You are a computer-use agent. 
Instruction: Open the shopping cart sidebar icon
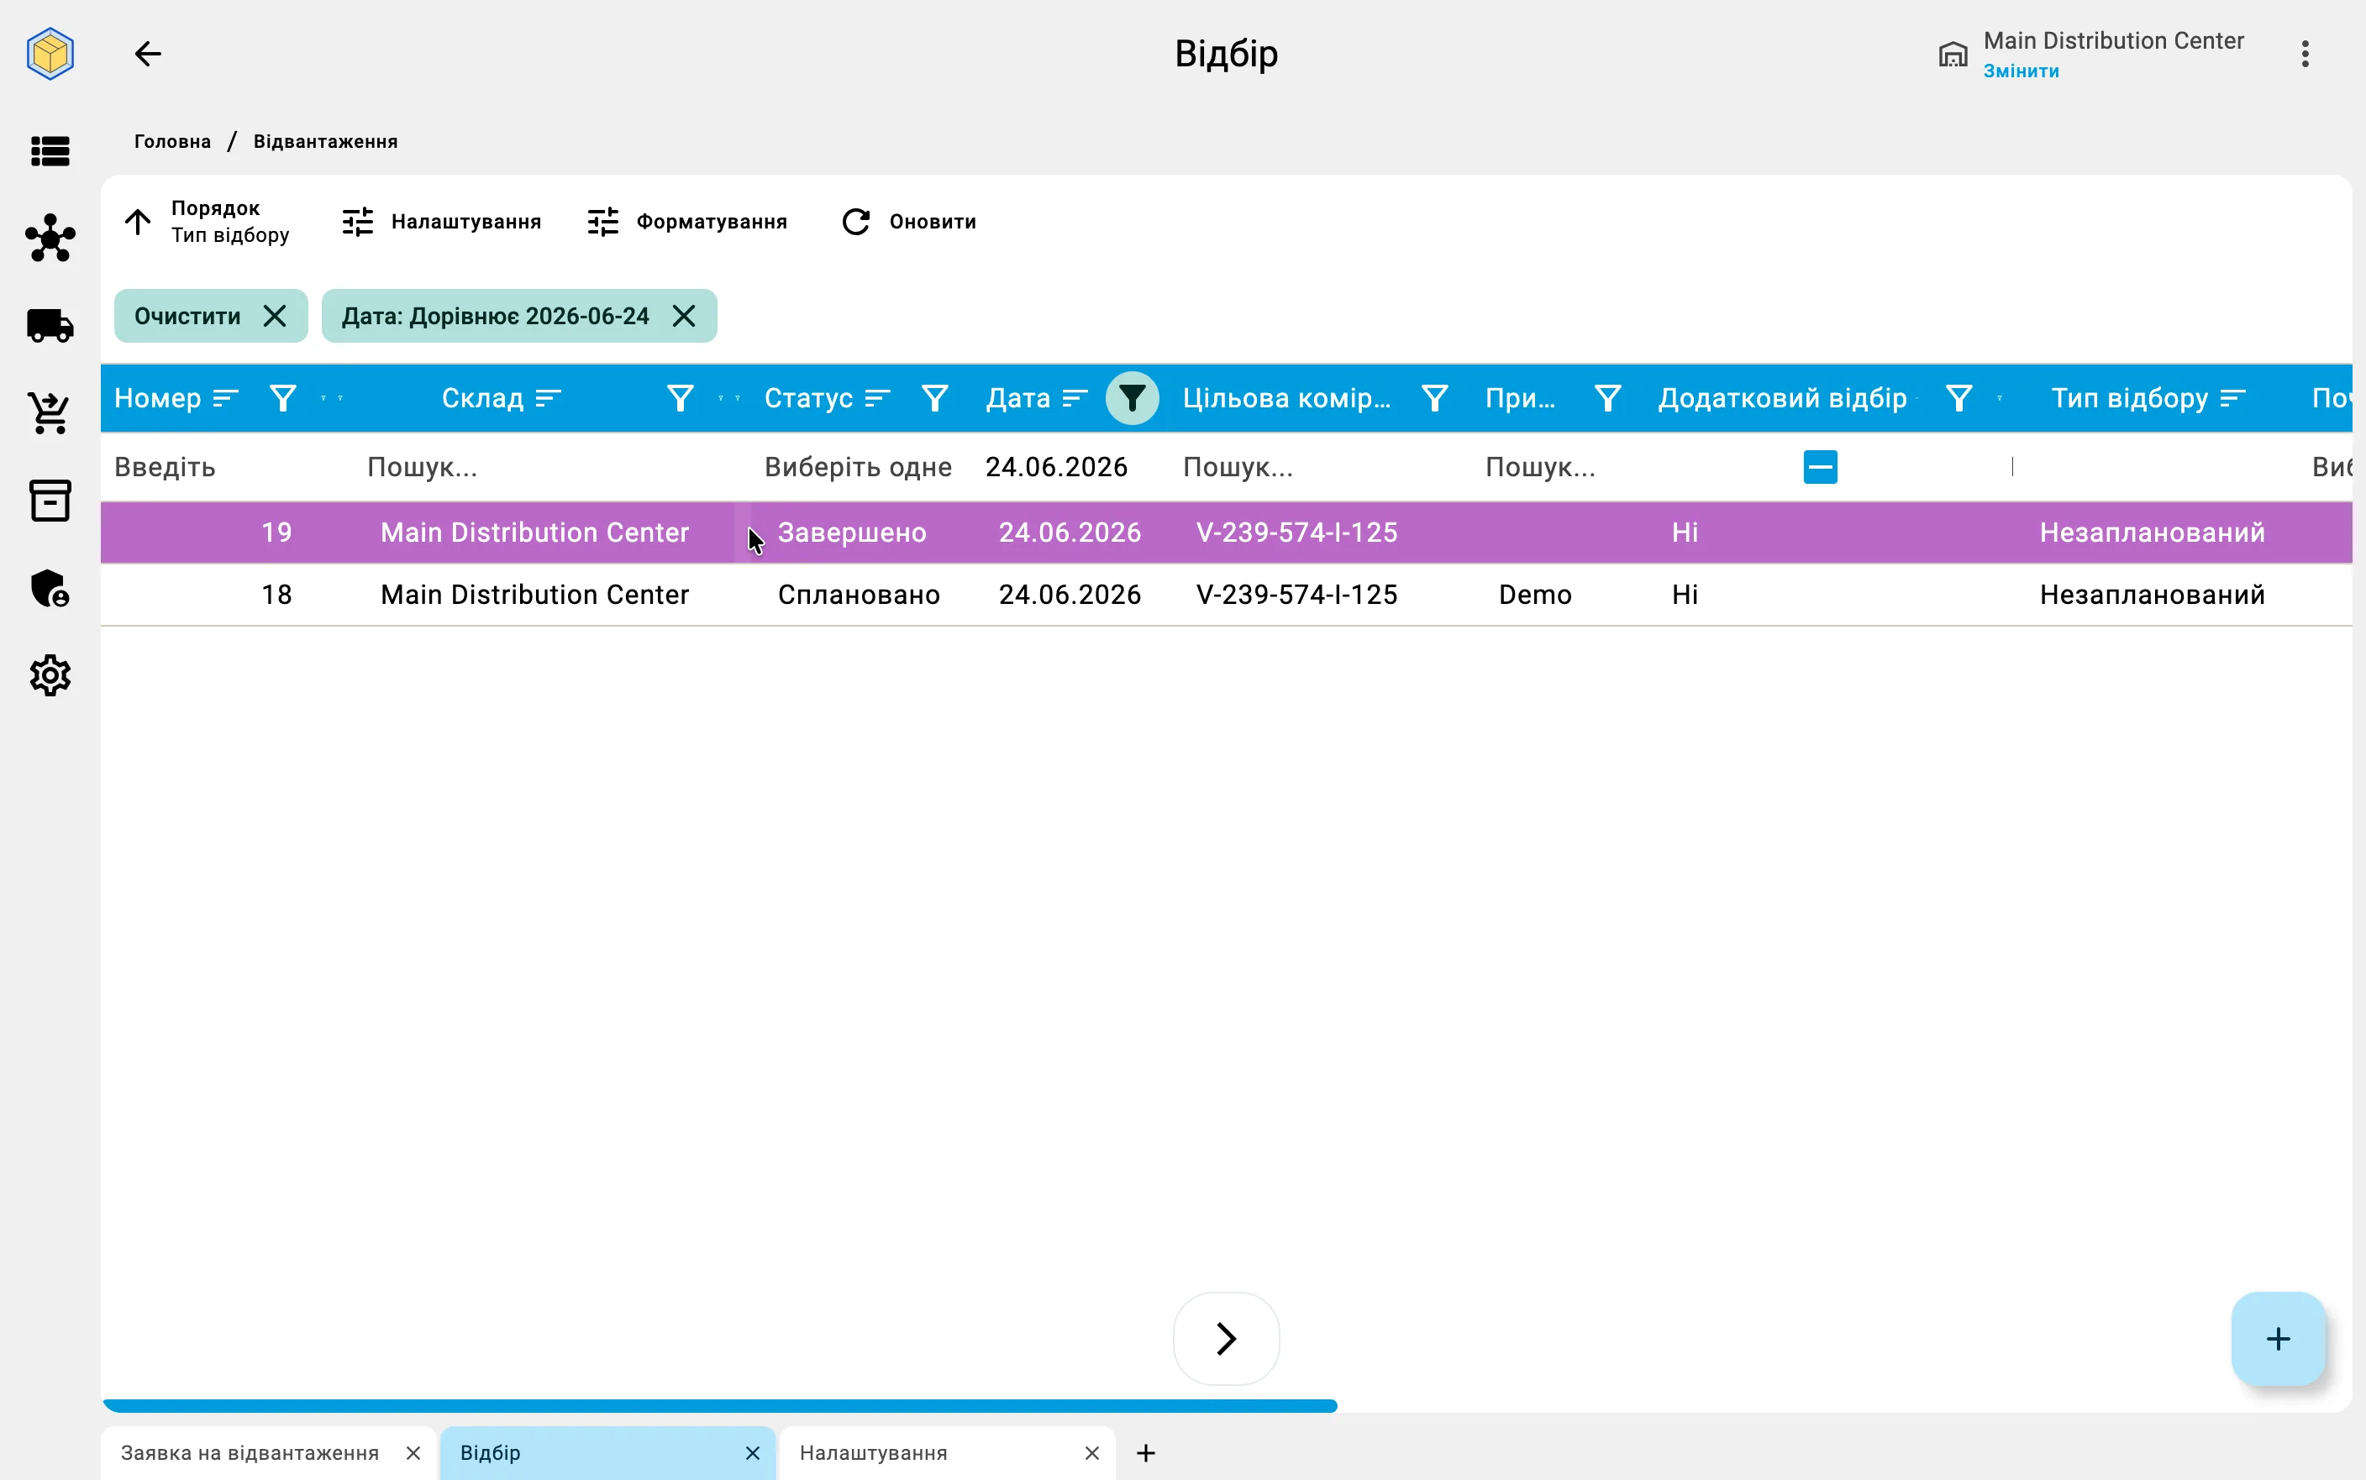click(50, 413)
